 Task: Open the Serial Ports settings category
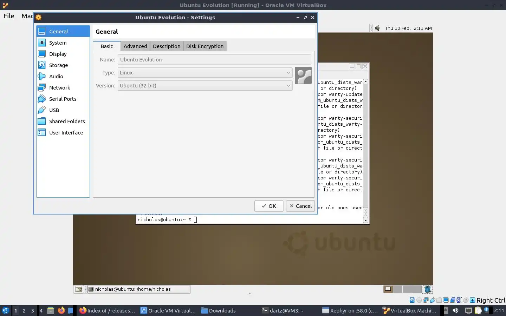pos(63,99)
